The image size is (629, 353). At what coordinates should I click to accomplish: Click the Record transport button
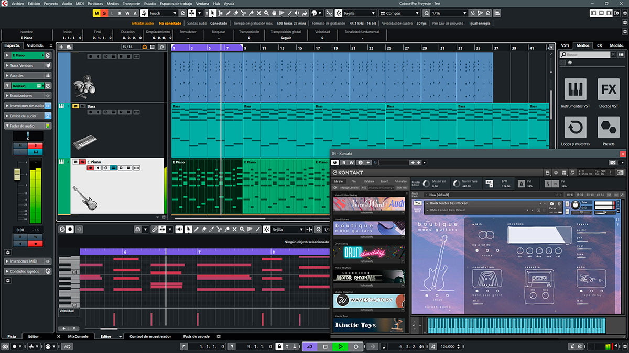(x=355, y=346)
